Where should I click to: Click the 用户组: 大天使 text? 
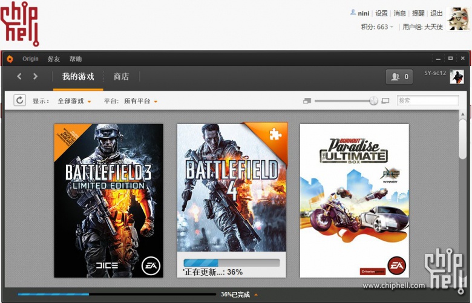(422, 27)
